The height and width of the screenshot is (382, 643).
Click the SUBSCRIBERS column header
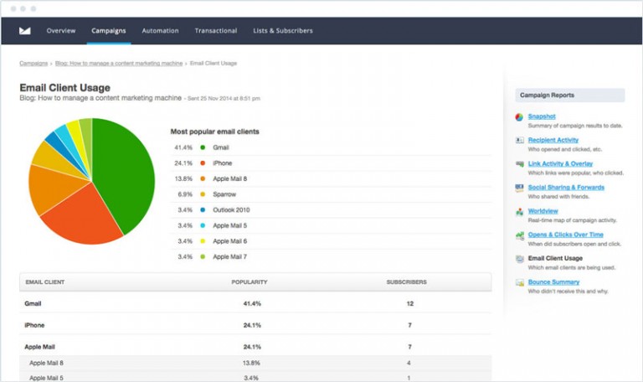(x=406, y=281)
